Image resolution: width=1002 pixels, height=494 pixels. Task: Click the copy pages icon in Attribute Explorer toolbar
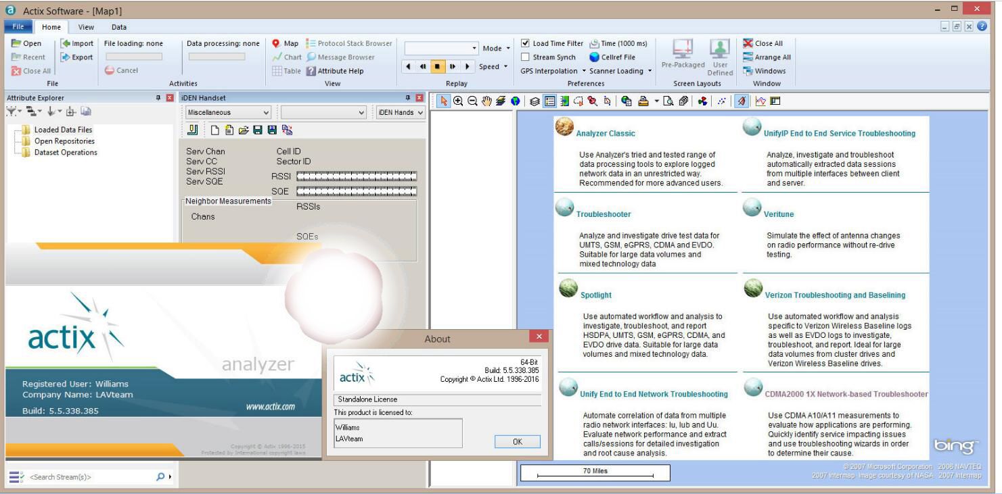(86, 112)
